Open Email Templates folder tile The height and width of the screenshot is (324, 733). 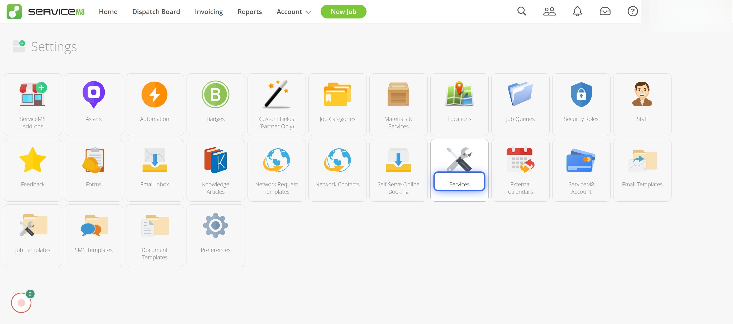tap(642, 170)
